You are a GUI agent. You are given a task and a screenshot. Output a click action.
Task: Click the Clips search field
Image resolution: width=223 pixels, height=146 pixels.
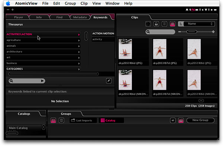160,32
